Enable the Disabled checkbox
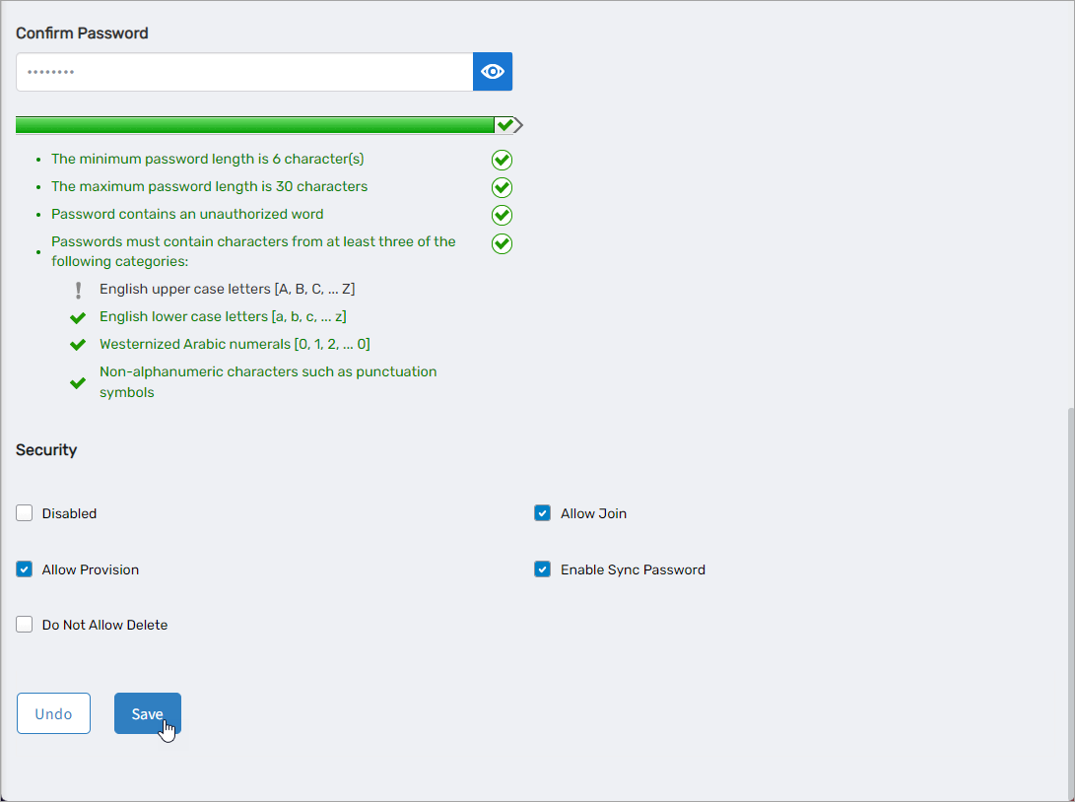Viewport: 1075px width, 802px height. 25,513
